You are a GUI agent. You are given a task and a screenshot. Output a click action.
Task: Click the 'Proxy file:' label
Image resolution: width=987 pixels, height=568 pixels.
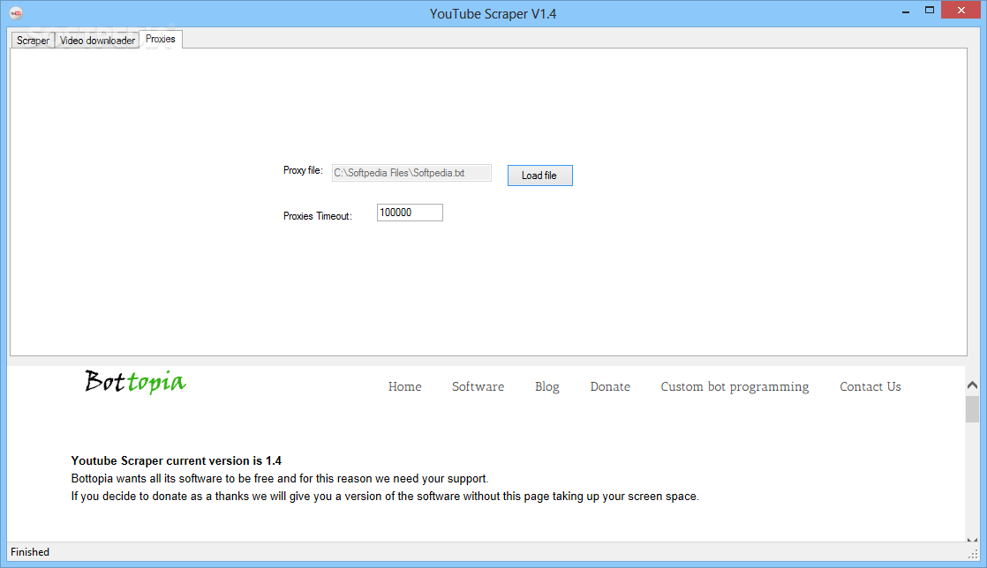(303, 170)
